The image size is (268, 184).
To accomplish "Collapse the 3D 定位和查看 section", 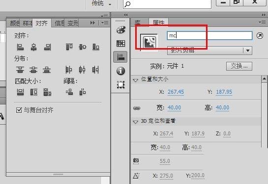I will point(136,122).
